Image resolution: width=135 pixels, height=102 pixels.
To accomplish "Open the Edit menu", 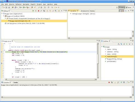I will point(6,4).
